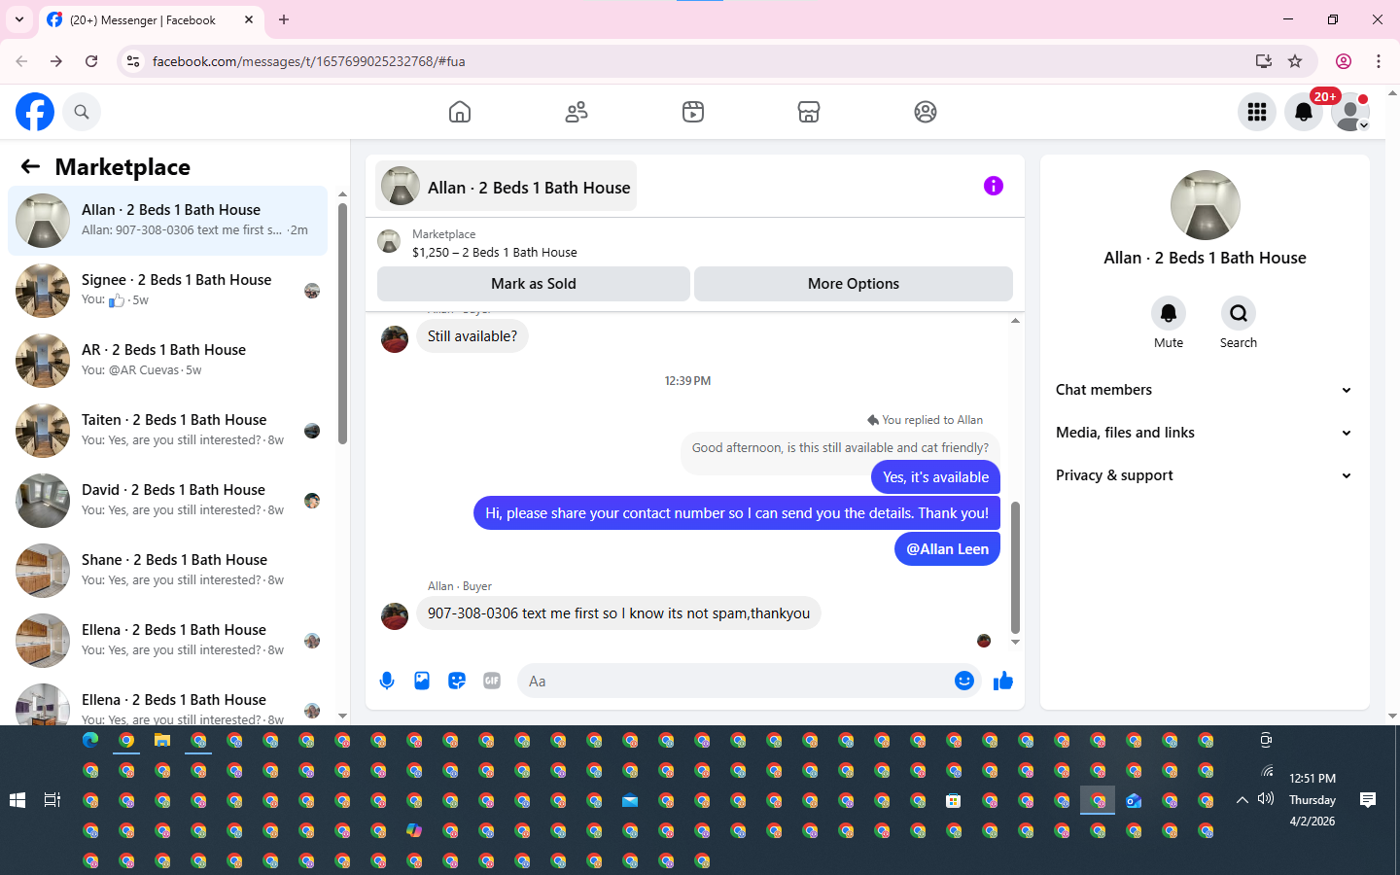This screenshot has height=875, width=1400.
Task: Open Chrome profile icon
Action: [x=1344, y=61]
